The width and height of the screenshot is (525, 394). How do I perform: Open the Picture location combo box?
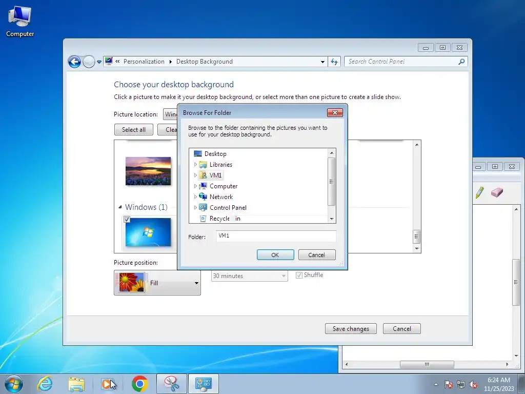point(170,114)
